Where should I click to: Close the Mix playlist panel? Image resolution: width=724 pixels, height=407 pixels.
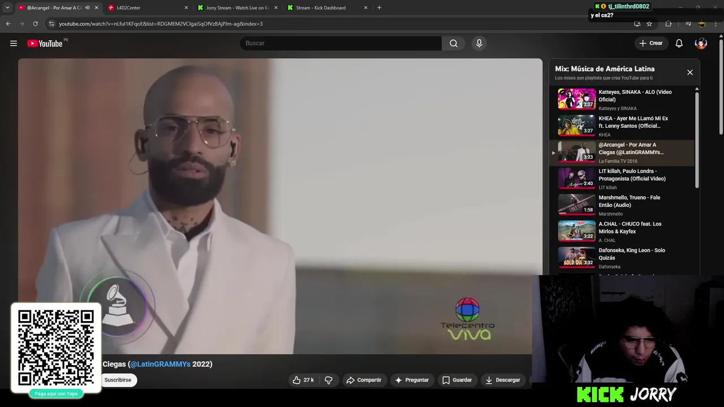click(x=690, y=72)
